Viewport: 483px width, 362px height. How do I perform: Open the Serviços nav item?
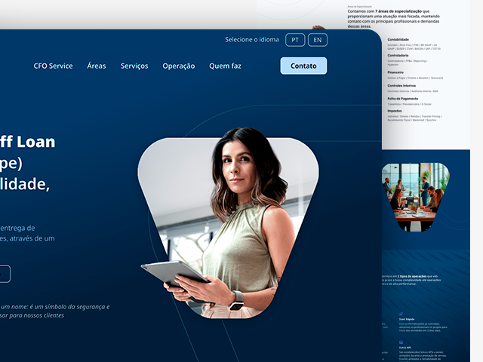(134, 66)
